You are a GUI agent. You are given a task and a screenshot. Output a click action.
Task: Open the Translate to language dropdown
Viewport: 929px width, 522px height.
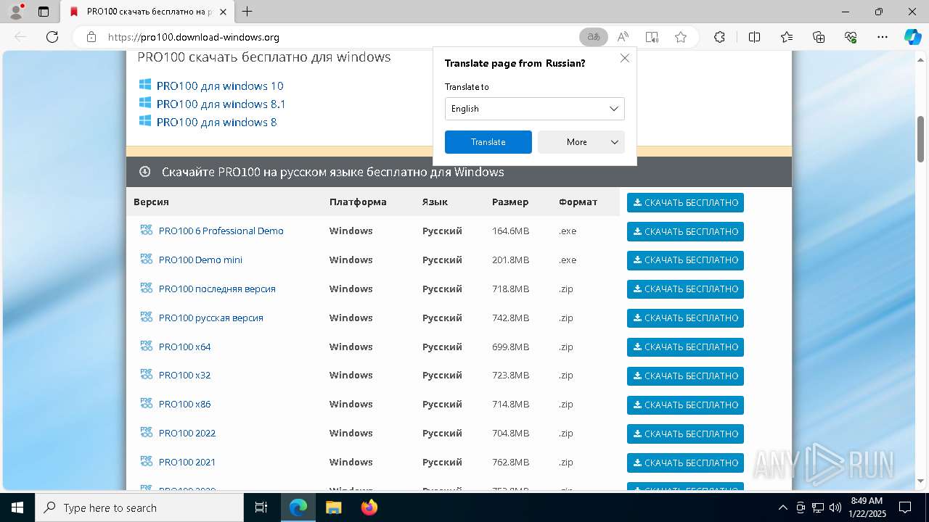(534, 109)
